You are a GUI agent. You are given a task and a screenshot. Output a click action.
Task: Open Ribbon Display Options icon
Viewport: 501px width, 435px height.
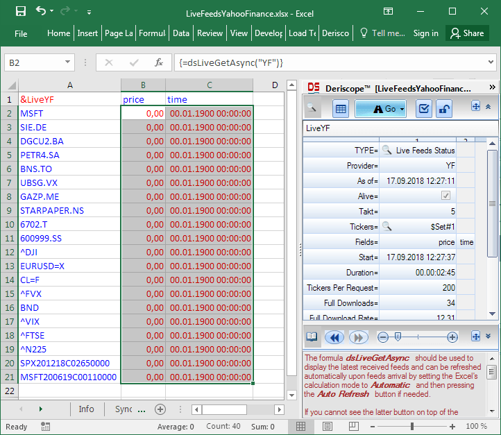(388, 12)
